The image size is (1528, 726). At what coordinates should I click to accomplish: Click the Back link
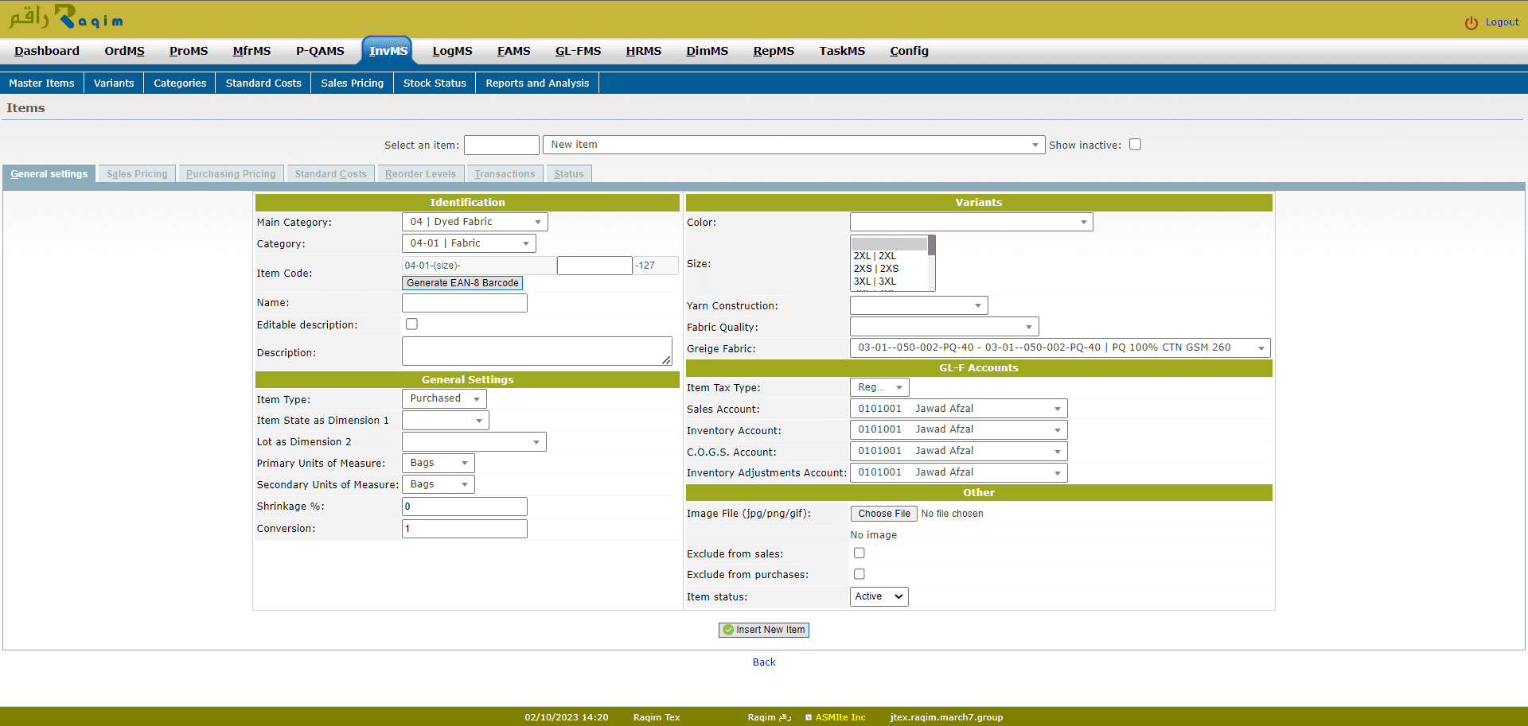coord(764,662)
